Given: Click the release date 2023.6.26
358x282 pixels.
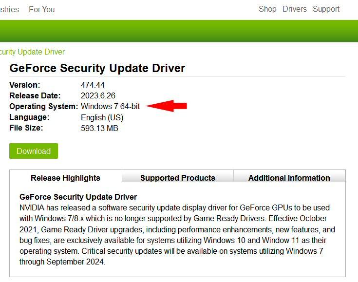Looking at the screenshot, I should click(x=98, y=95).
